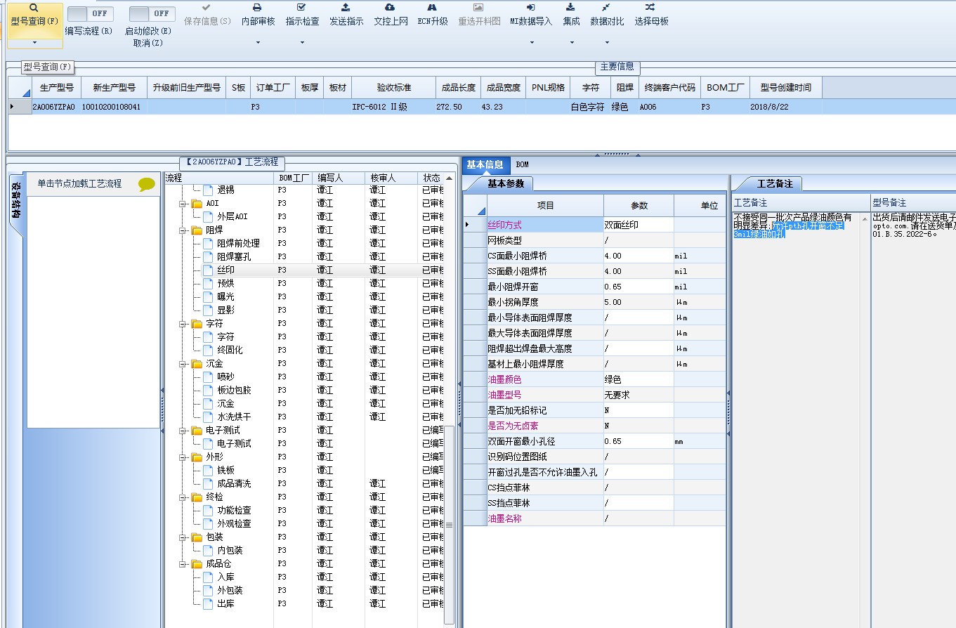Click the 集成 download icon button
956x628 pixels.
(x=571, y=7)
